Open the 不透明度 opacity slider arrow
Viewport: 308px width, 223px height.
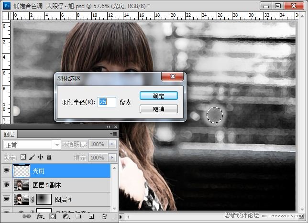coord(112,144)
